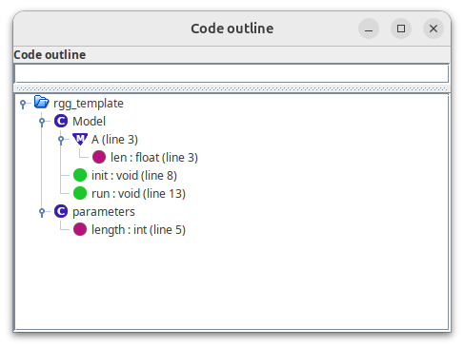Collapse the rgg_template root node
The width and height of the screenshot is (464, 348).
click(x=23, y=104)
